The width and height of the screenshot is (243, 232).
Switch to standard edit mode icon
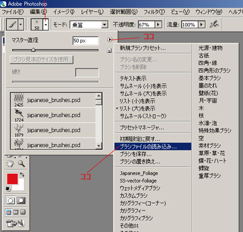10,201
